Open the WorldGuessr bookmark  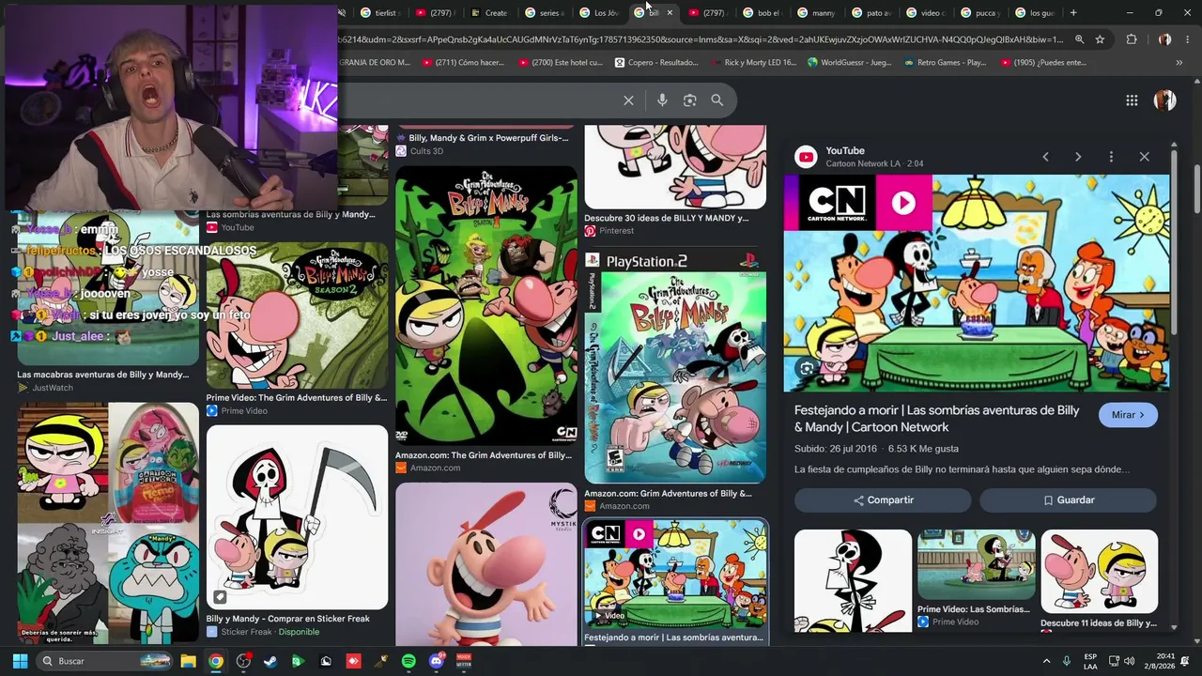click(x=848, y=63)
